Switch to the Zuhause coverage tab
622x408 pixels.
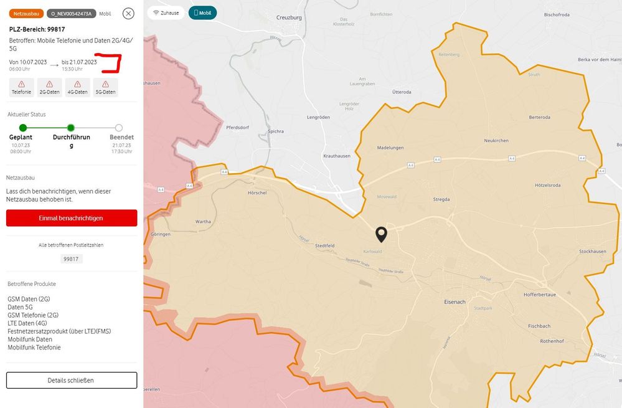point(166,12)
